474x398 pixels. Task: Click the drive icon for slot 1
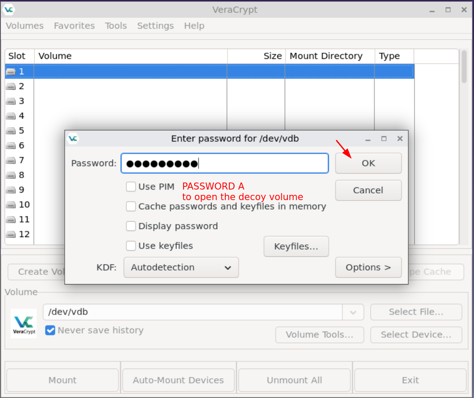click(x=11, y=72)
